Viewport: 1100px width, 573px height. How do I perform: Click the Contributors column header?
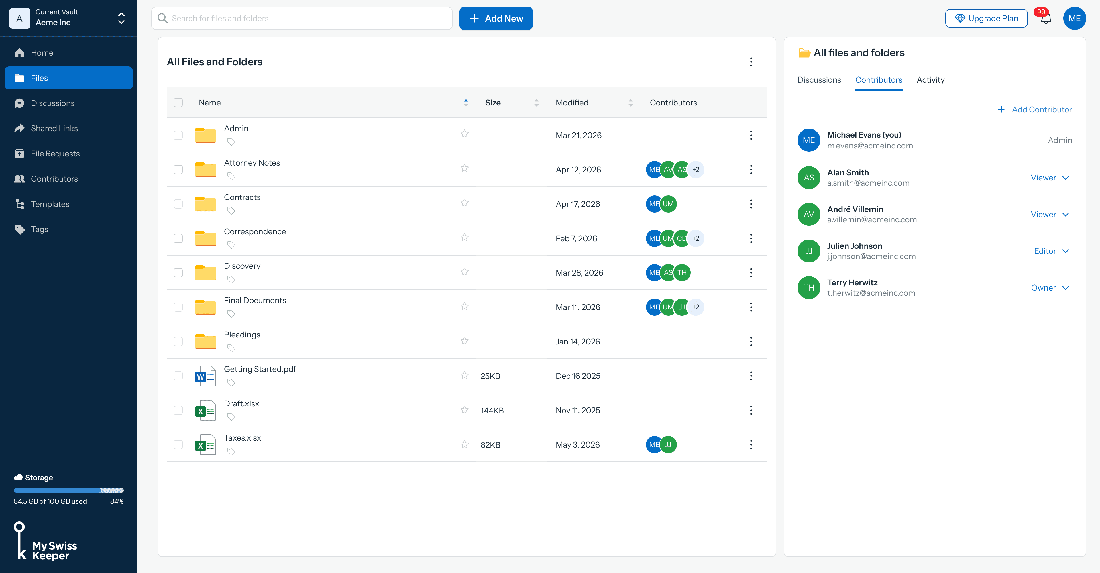[x=673, y=103]
